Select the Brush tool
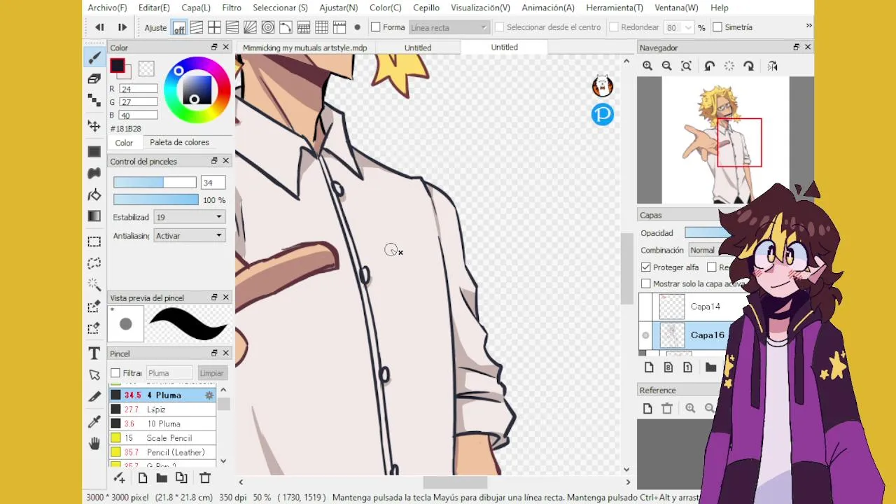Screen dimensions: 896x504 (x=94, y=58)
